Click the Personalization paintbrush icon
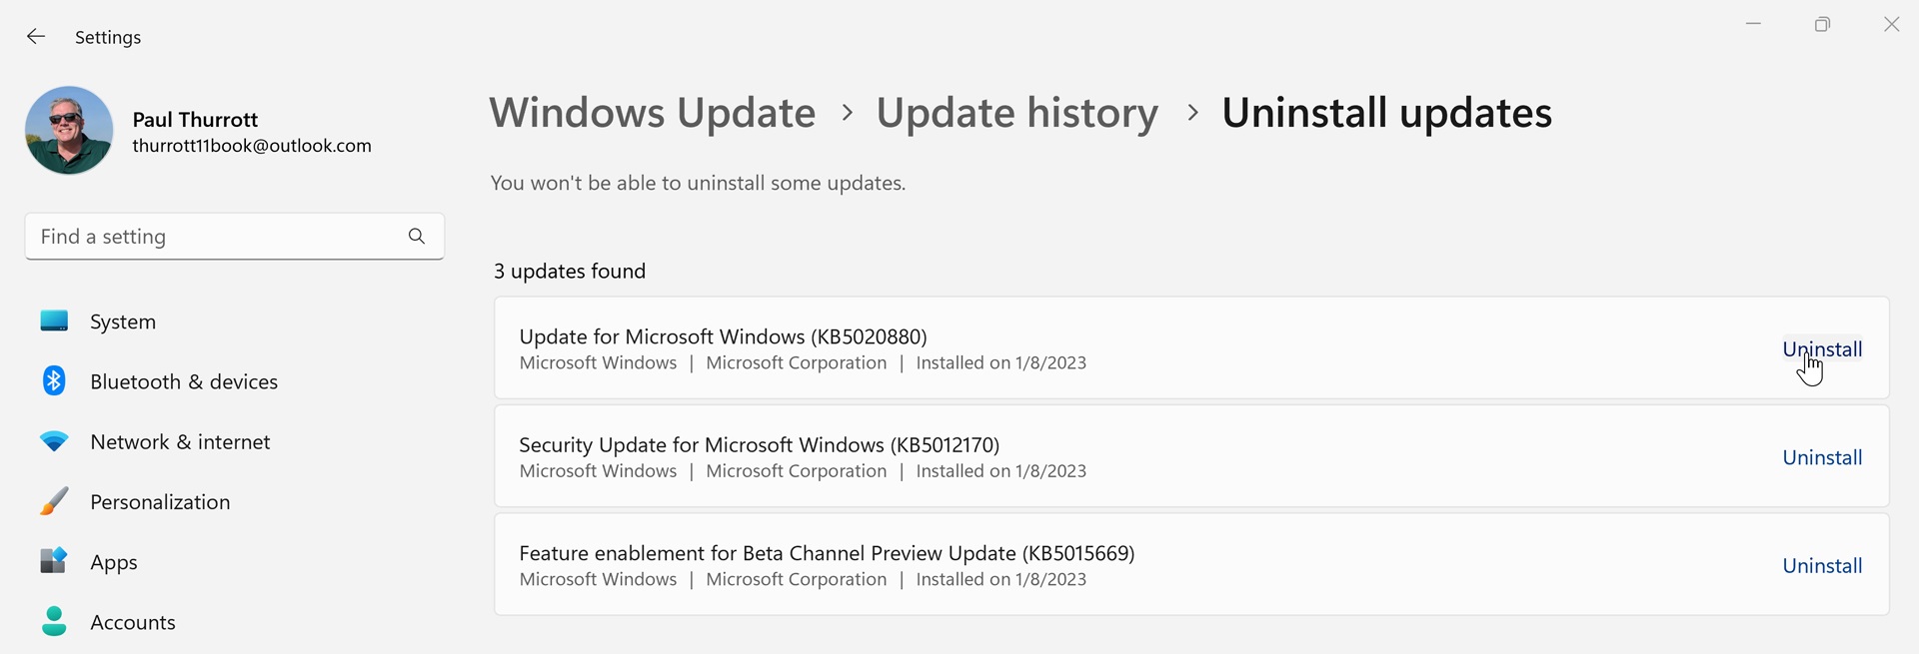 54,501
